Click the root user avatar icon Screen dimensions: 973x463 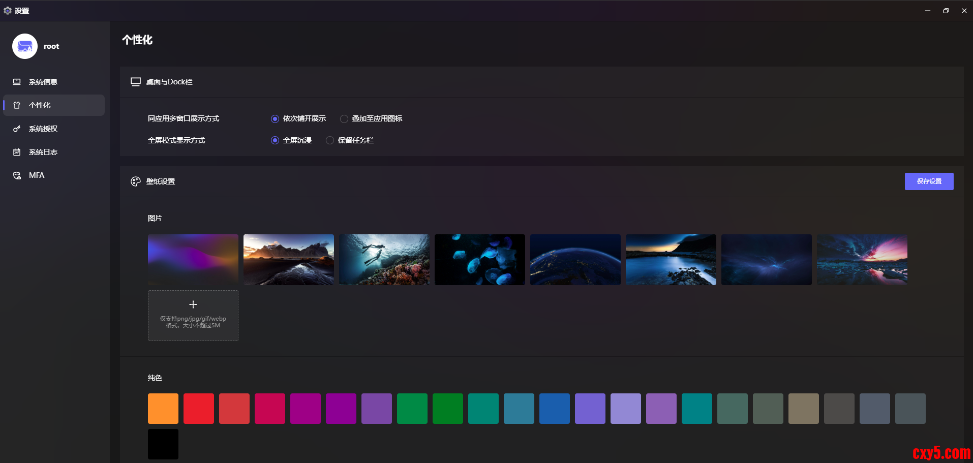25,46
